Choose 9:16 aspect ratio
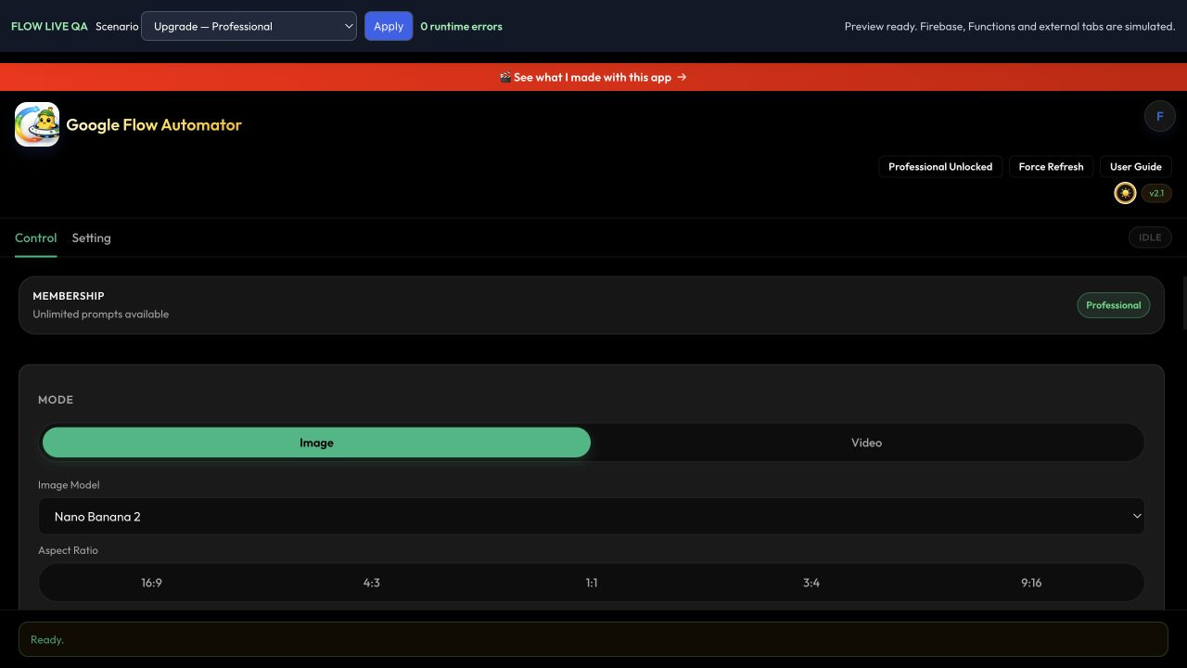This screenshot has width=1187, height=668. point(1031,583)
